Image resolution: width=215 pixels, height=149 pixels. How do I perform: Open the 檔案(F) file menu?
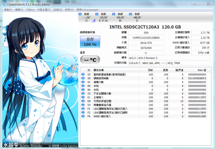click(x=8, y=10)
